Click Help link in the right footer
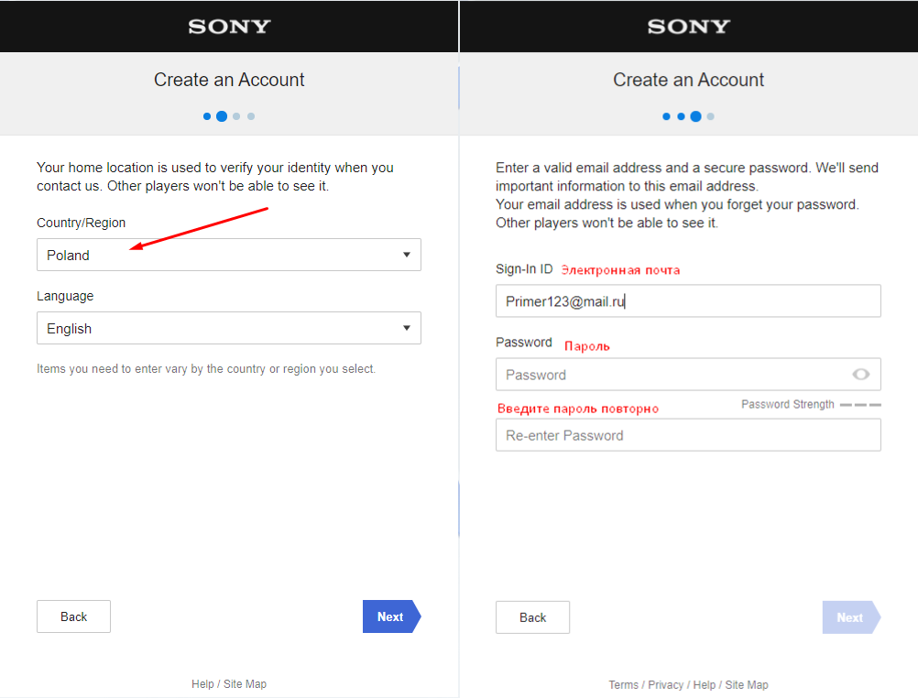 (705, 684)
